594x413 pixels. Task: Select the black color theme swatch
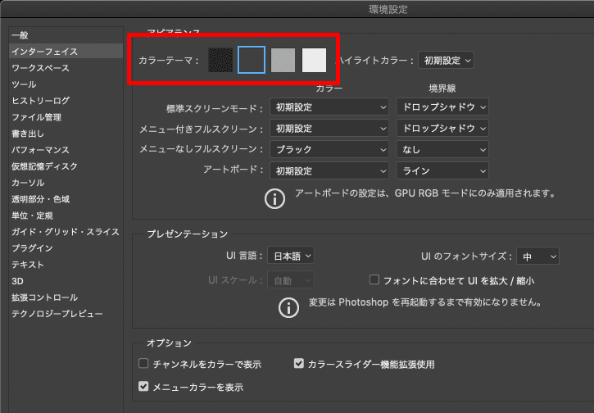click(x=220, y=60)
